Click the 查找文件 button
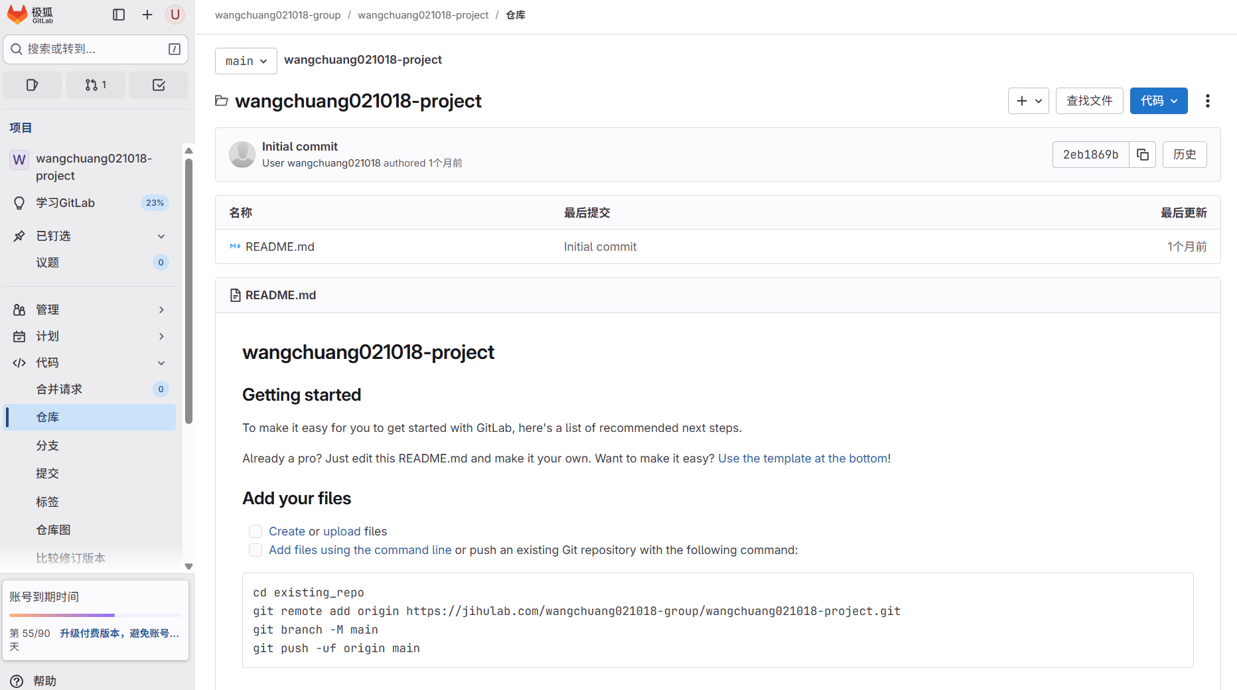This screenshot has height=690, width=1237. pyautogui.click(x=1089, y=100)
